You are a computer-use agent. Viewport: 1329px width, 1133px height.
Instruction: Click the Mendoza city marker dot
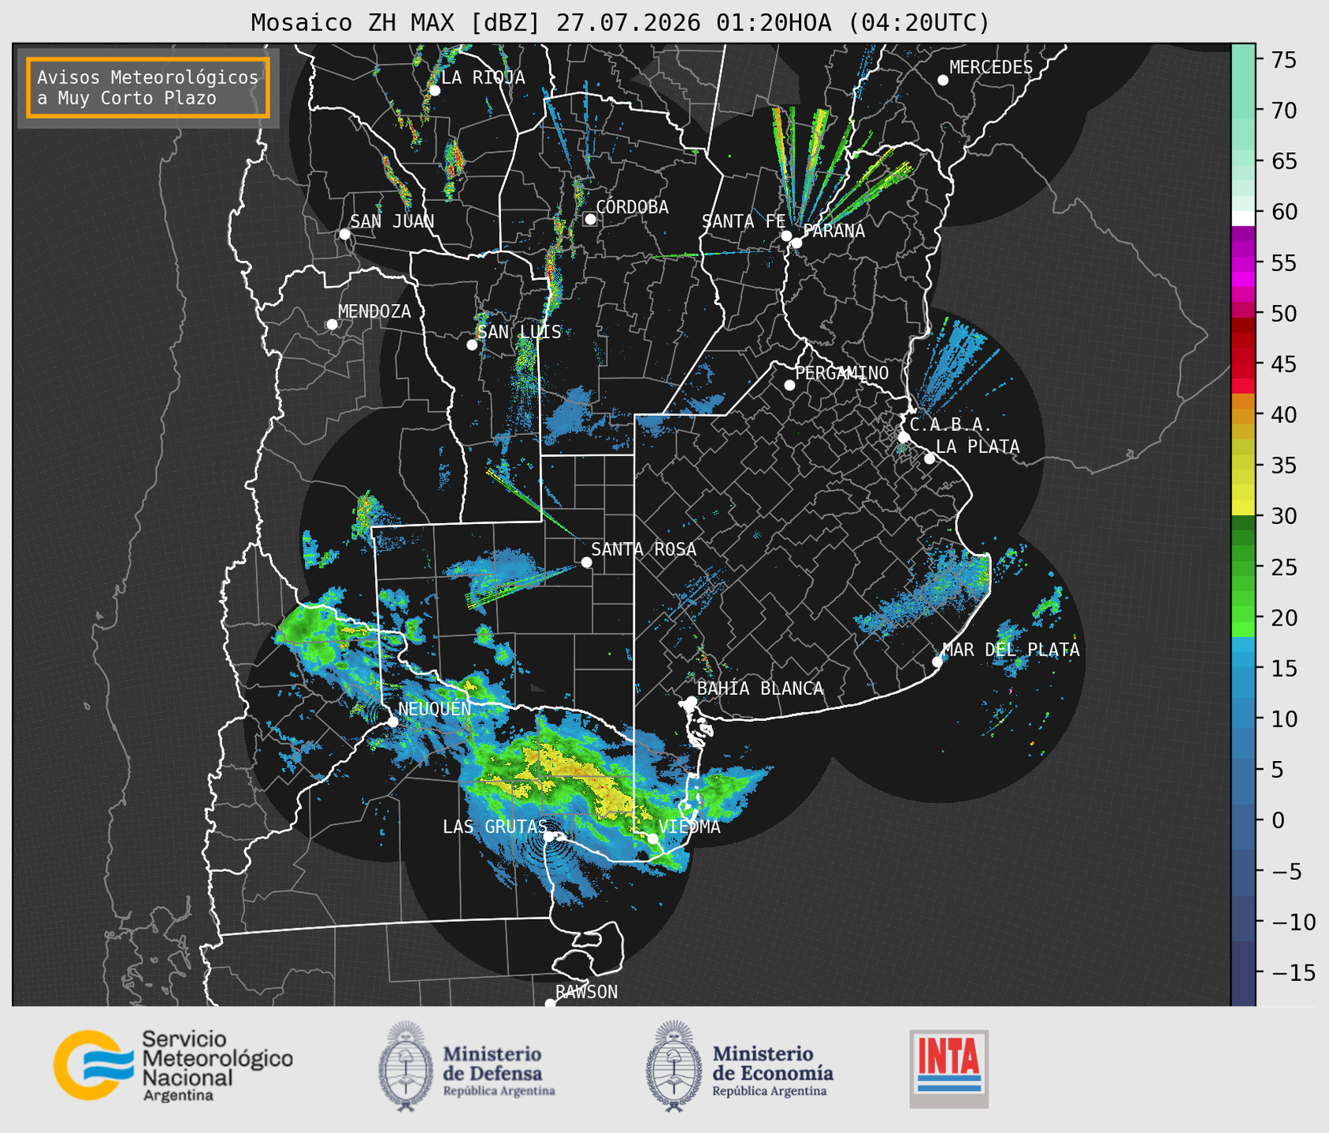point(332,325)
